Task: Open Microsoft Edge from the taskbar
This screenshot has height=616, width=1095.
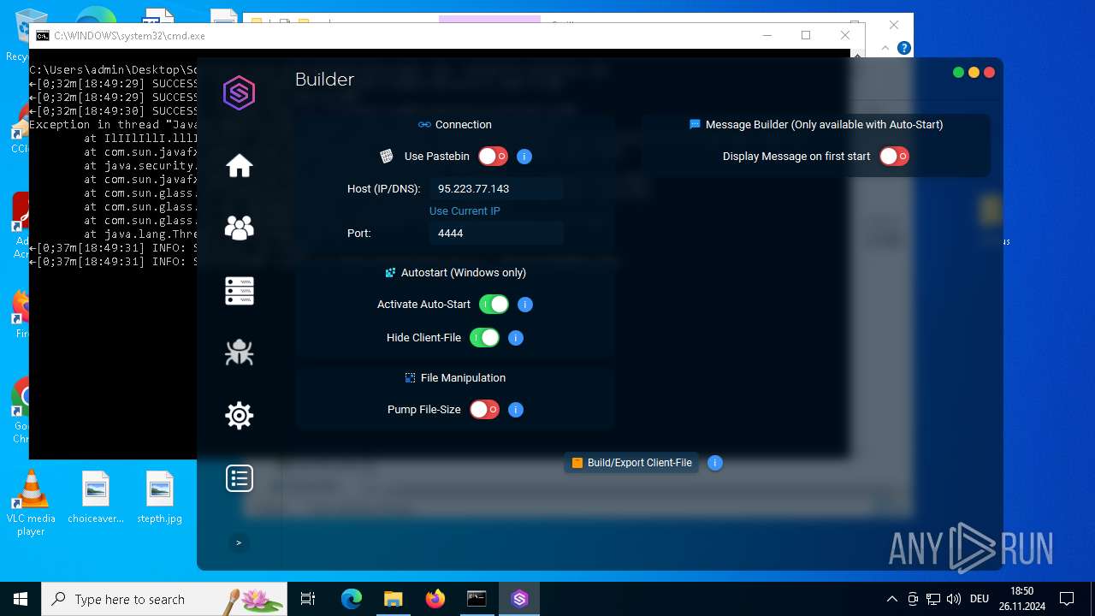Action: [x=352, y=599]
